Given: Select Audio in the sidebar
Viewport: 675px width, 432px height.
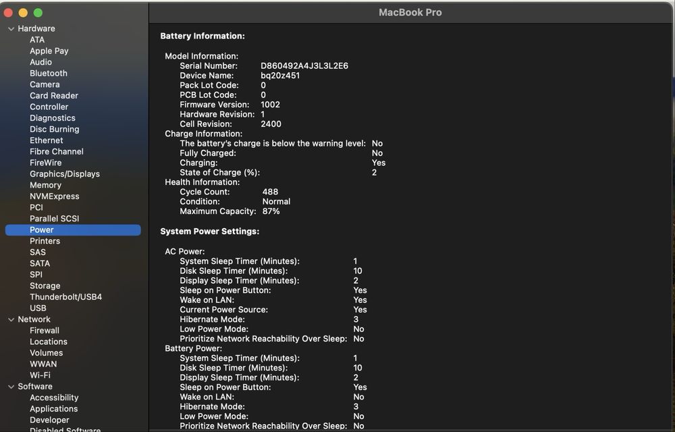Looking at the screenshot, I should [41, 62].
